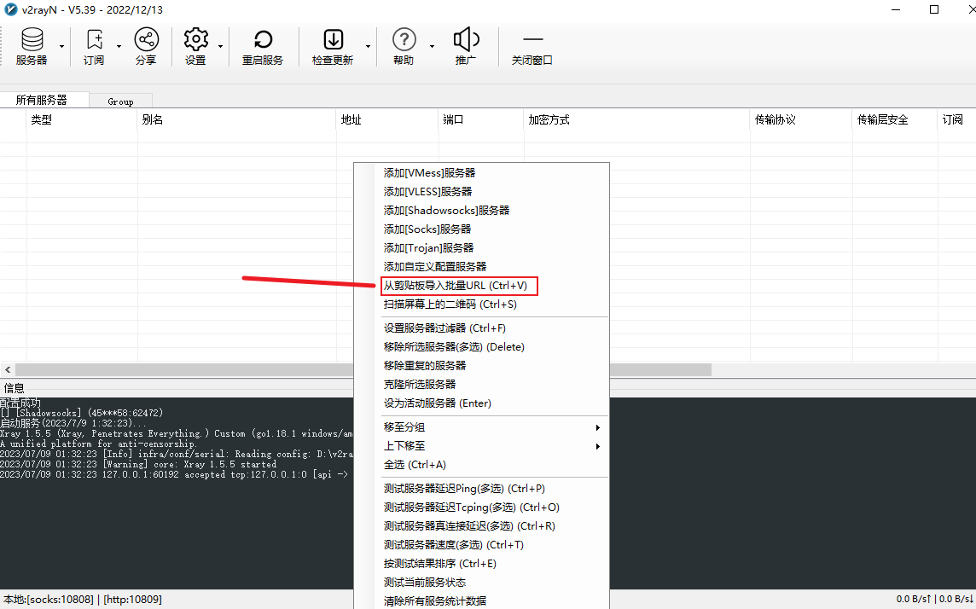Viewport: 976px width, 609px height.
Task: Select 设置服务器过滤器 (Ctrl+F)
Action: coord(481,328)
